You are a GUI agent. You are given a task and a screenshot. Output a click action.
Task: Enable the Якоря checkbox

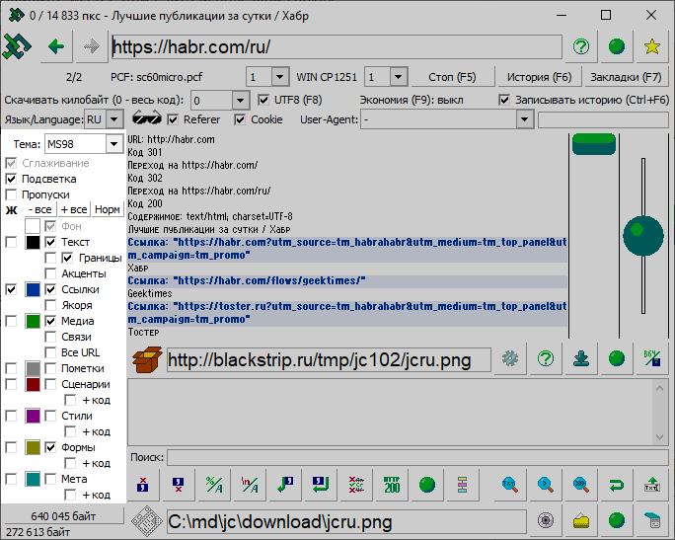point(50,305)
